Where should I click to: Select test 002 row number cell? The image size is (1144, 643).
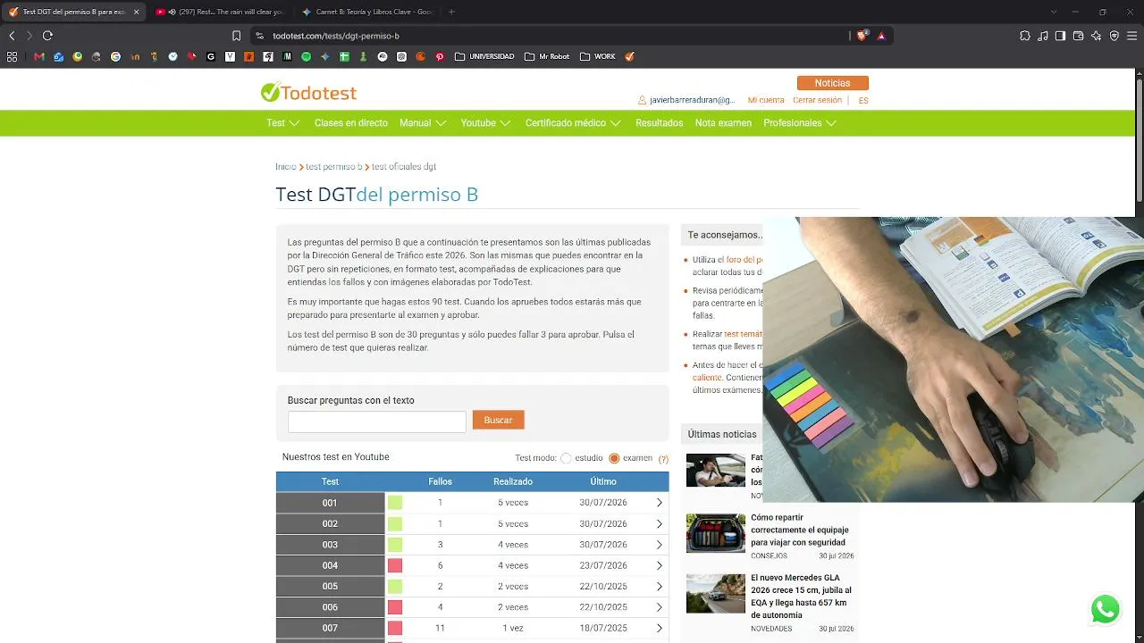(x=330, y=524)
